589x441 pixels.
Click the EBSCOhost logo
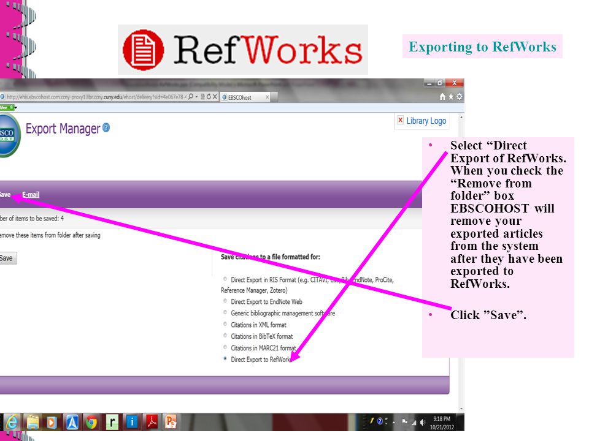(8, 135)
